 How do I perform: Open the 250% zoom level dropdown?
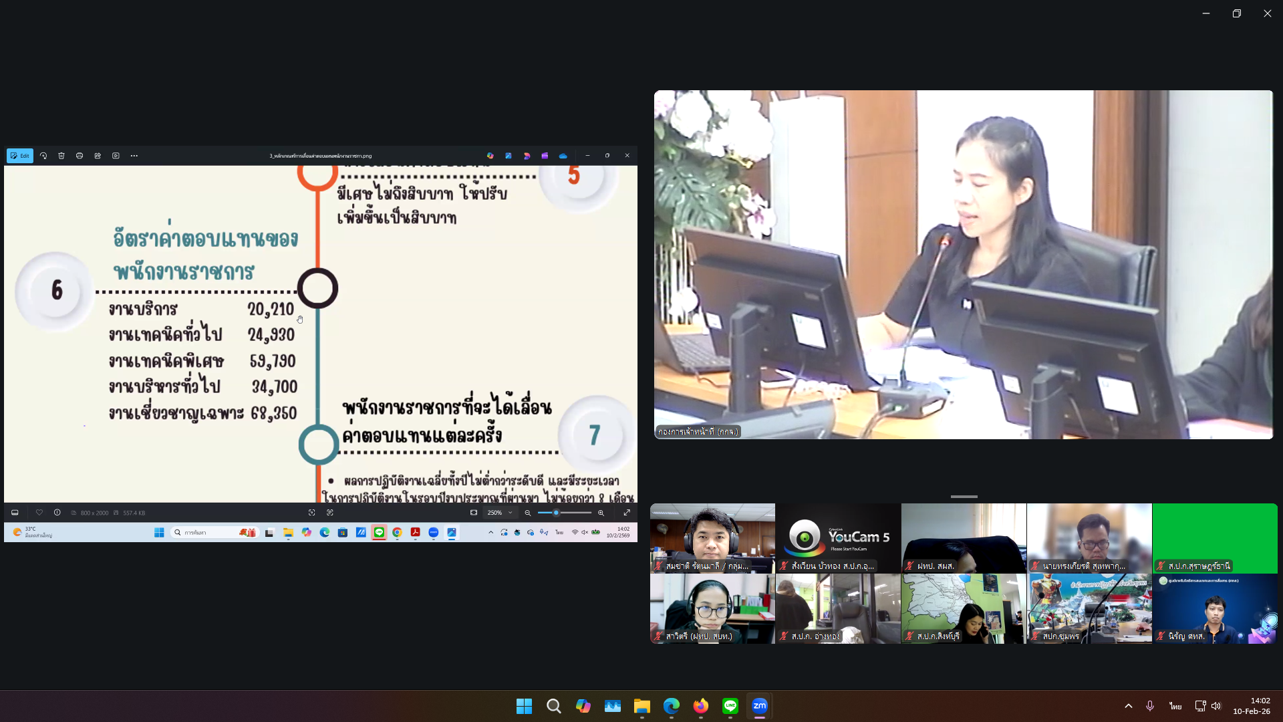pos(500,513)
